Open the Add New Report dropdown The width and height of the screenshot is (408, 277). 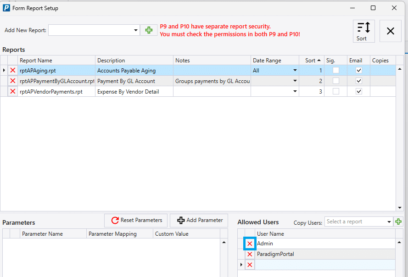pos(136,30)
